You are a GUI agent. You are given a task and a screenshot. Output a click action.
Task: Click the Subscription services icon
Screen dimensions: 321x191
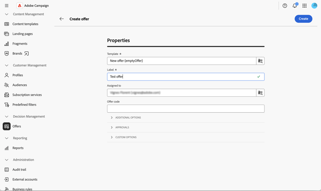click(x=6, y=95)
